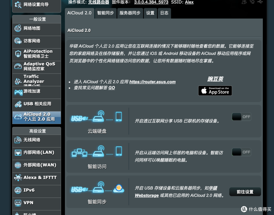
Task: Switch to the AiCloud 2.0 tab
Action: click(x=79, y=13)
